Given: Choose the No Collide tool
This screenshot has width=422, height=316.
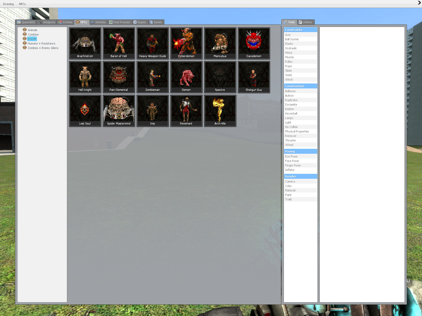Looking at the screenshot, I should (301, 127).
